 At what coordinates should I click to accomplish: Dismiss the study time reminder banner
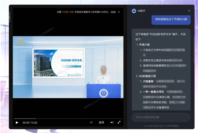[x=119, y=12]
